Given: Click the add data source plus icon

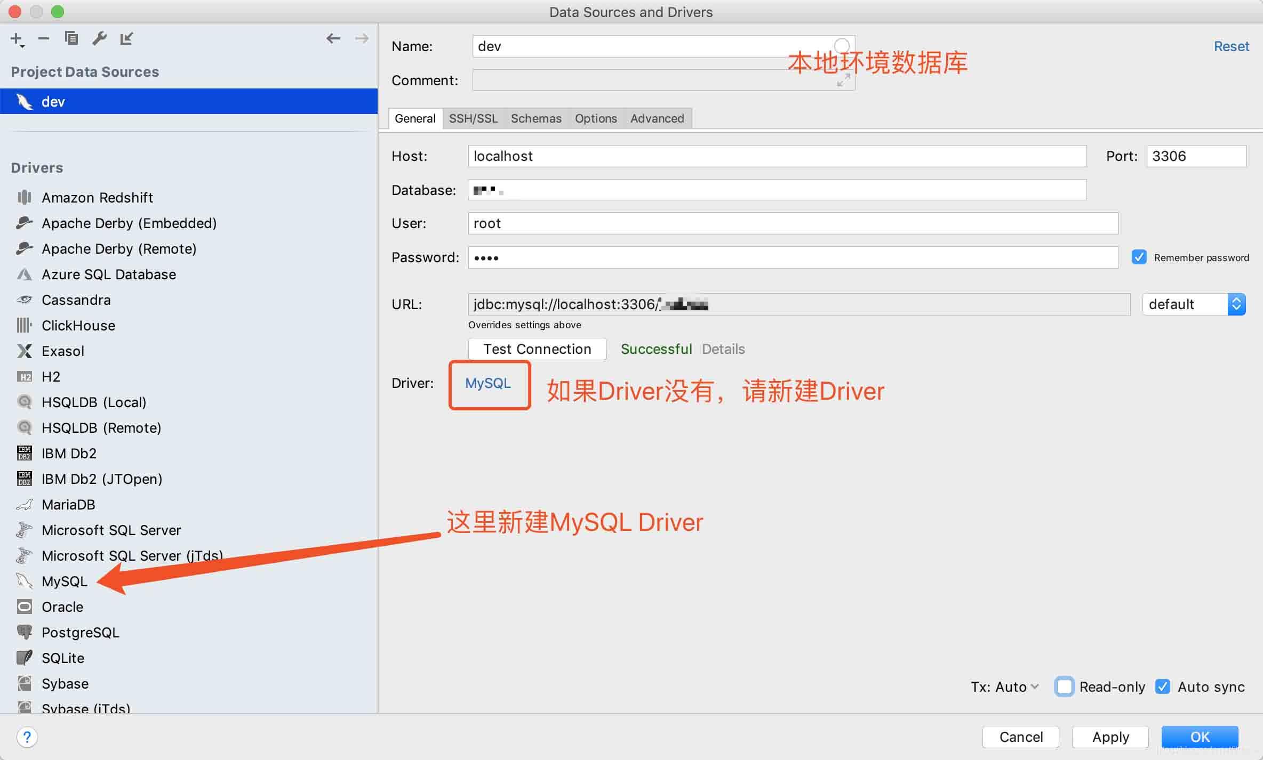Looking at the screenshot, I should click(17, 39).
